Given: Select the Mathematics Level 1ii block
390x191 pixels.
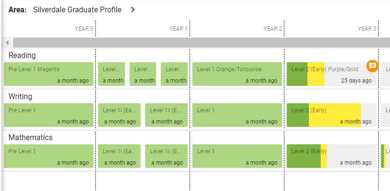Looking at the screenshot, I should click(x=166, y=156).
